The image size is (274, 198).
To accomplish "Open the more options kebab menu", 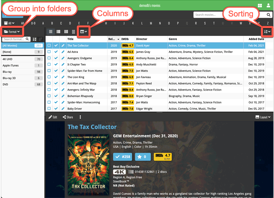I will click(x=80, y=117).
